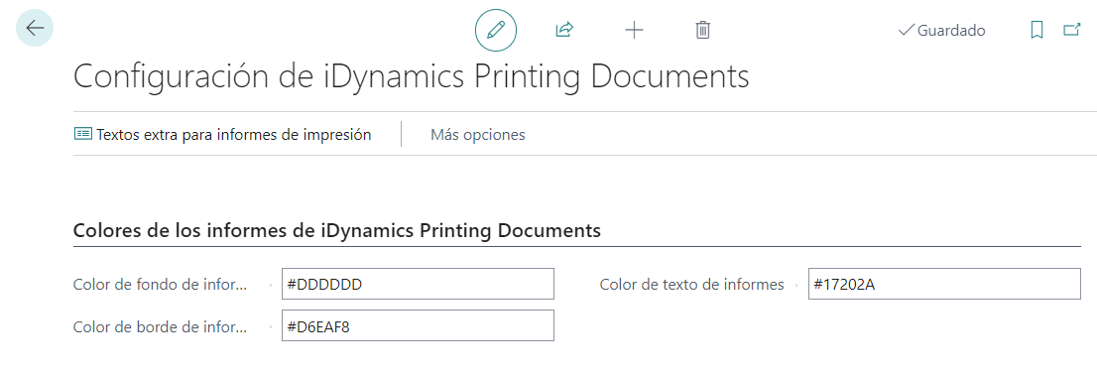Click the #DDDDDD background color field
The width and height of the screenshot is (1097, 375).
(x=418, y=284)
